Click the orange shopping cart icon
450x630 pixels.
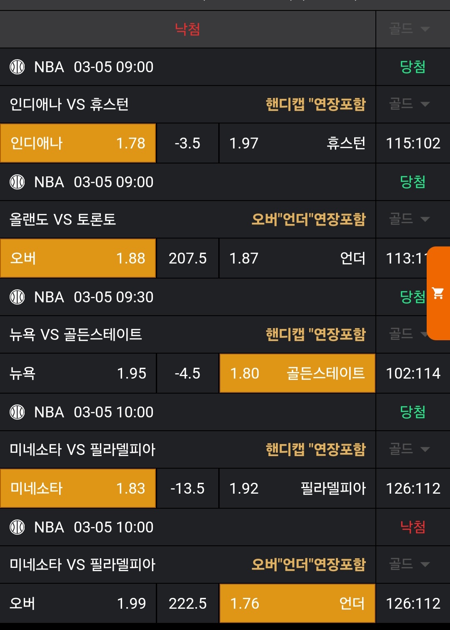438,294
